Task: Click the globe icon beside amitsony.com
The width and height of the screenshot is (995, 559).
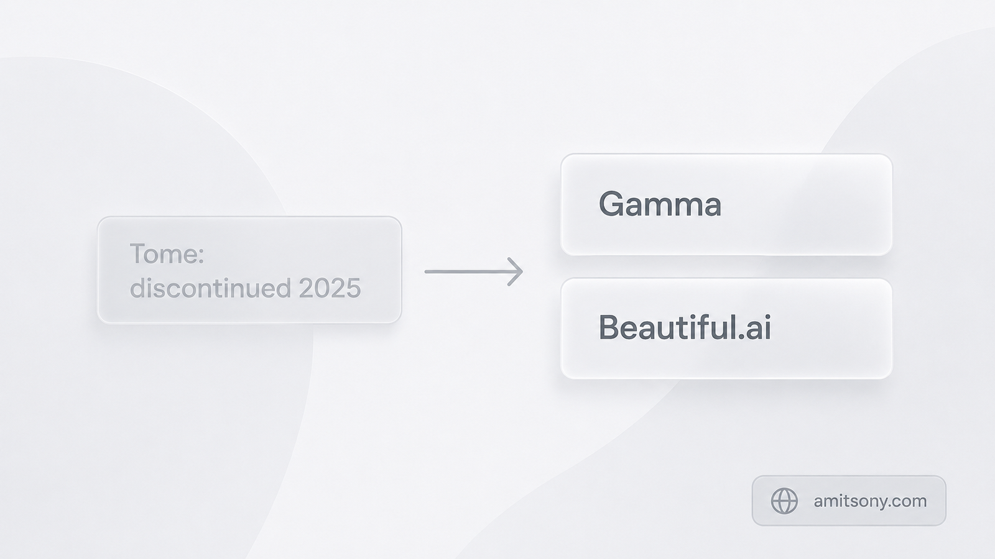Action: tap(784, 501)
